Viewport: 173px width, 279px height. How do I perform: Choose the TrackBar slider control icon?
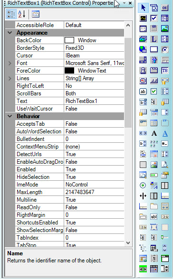pyautogui.click(x=164, y=238)
